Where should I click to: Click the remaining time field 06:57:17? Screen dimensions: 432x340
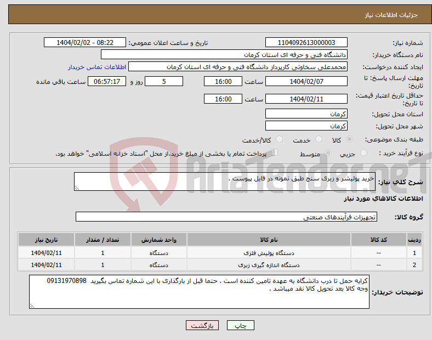(107, 81)
